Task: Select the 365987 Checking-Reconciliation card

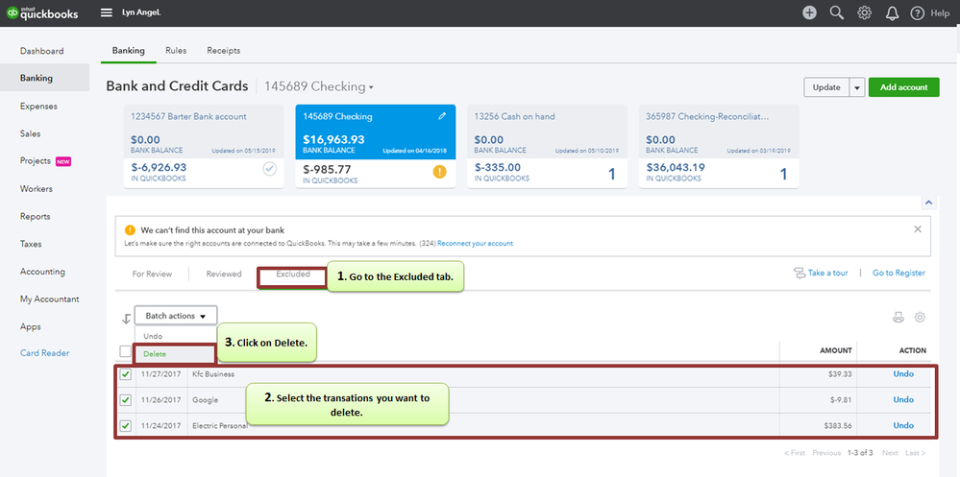Action: click(x=719, y=146)
